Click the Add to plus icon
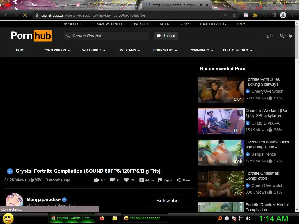299x224 pixels. point(142,180)
